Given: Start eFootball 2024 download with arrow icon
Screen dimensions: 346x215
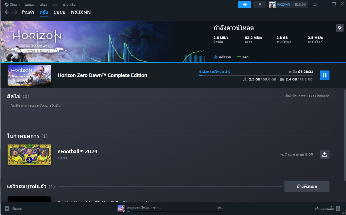Looking at the screenshot, I should point(325,154).
